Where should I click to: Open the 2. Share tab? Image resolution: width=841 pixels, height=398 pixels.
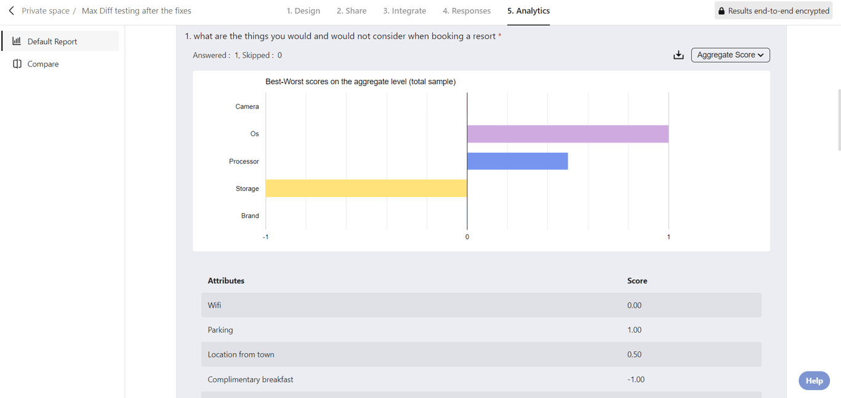tap(352, 11)
